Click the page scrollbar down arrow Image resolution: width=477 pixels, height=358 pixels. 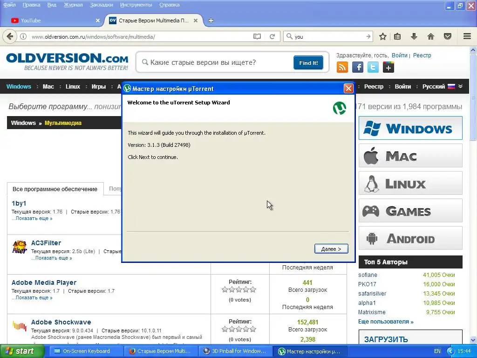473,340
